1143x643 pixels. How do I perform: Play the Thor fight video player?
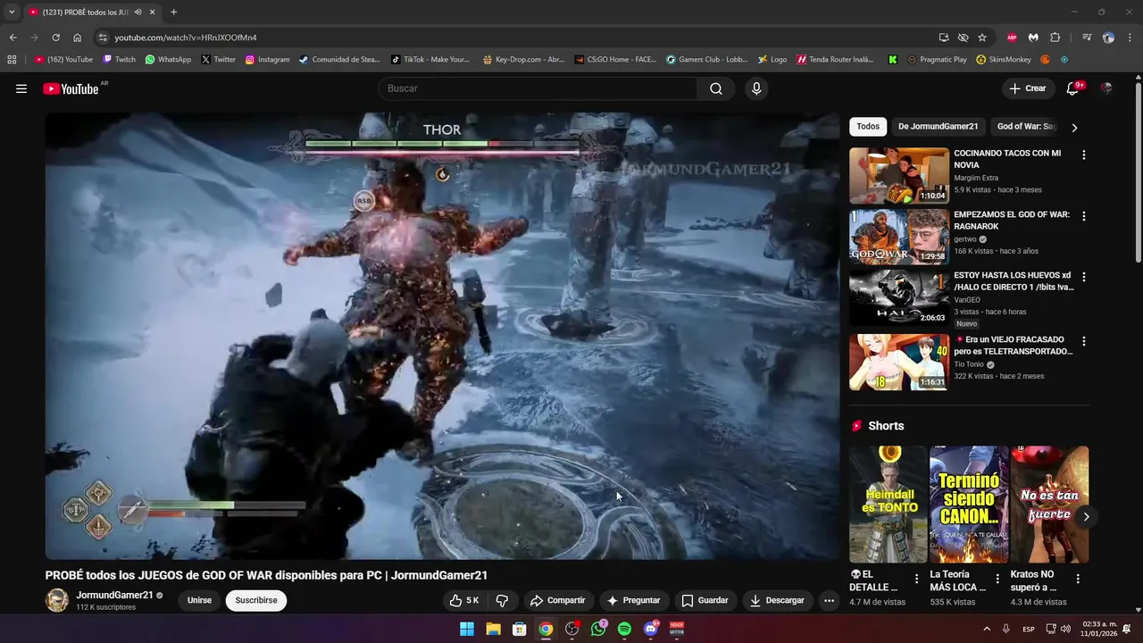(x=442, y=336)
